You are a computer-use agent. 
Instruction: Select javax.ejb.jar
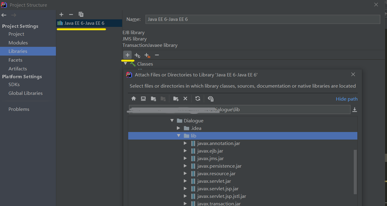pyautogui.click(x=210, y=151)
